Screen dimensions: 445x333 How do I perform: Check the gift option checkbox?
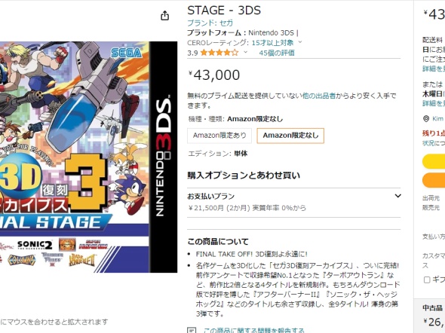coord(427,280)
